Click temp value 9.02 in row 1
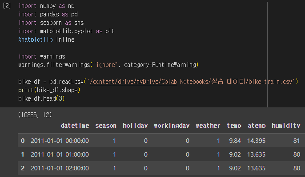The height and width of the screenshot is (177, 305). point(235,154)
